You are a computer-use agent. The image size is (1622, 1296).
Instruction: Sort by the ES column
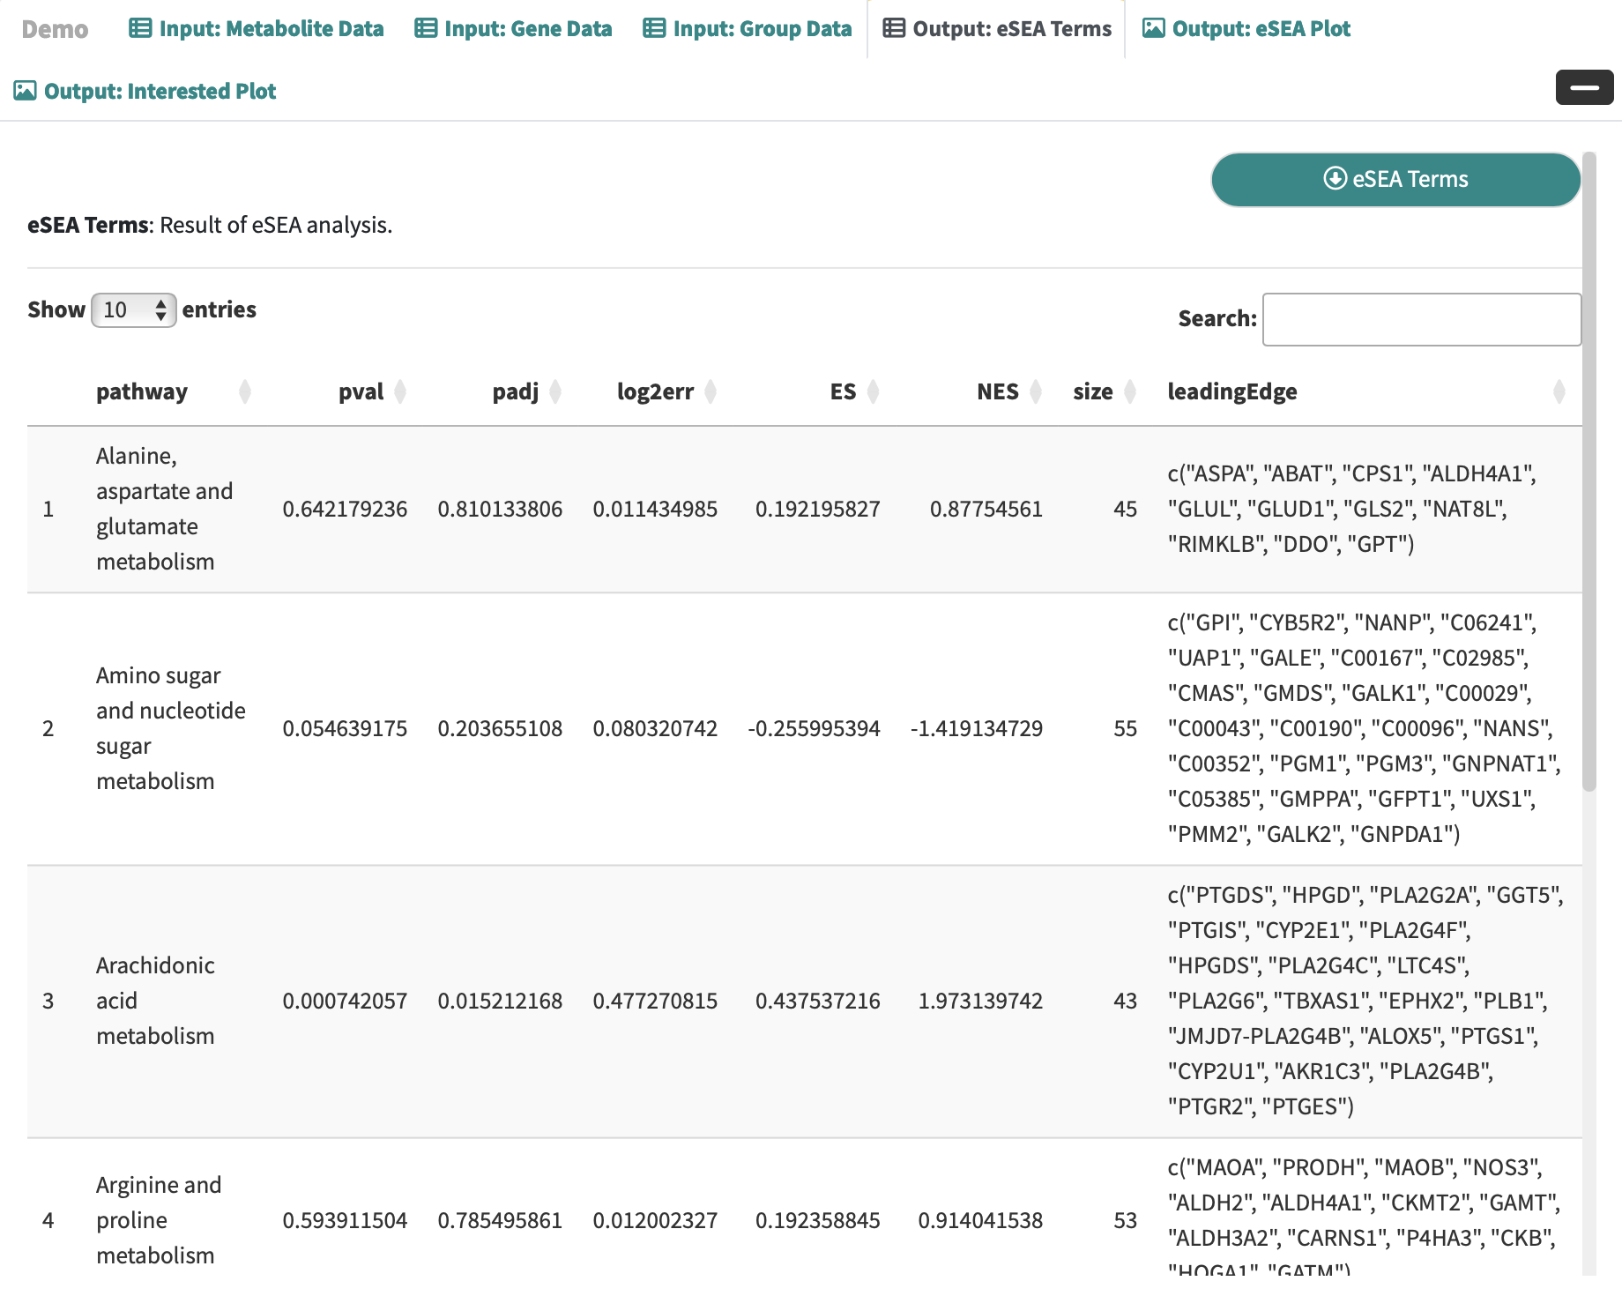click(x=843, y=391)
